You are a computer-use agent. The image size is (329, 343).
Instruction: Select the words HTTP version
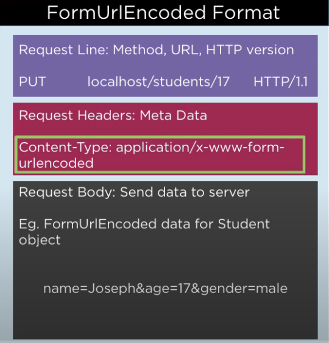click(250, 50)
